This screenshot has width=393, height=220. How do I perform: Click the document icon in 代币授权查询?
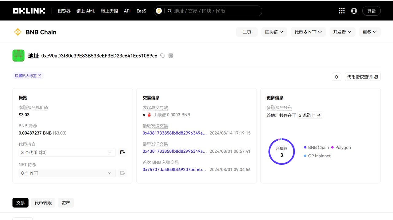click(376, 77)
